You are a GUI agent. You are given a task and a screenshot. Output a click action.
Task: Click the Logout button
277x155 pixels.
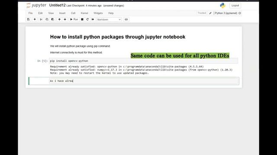[235, 6]
